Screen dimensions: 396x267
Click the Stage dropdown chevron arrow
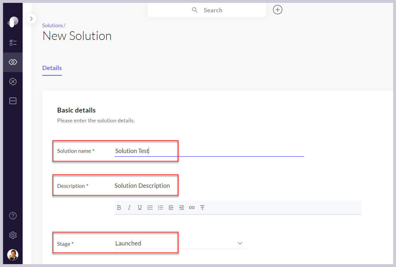[240, 243]
